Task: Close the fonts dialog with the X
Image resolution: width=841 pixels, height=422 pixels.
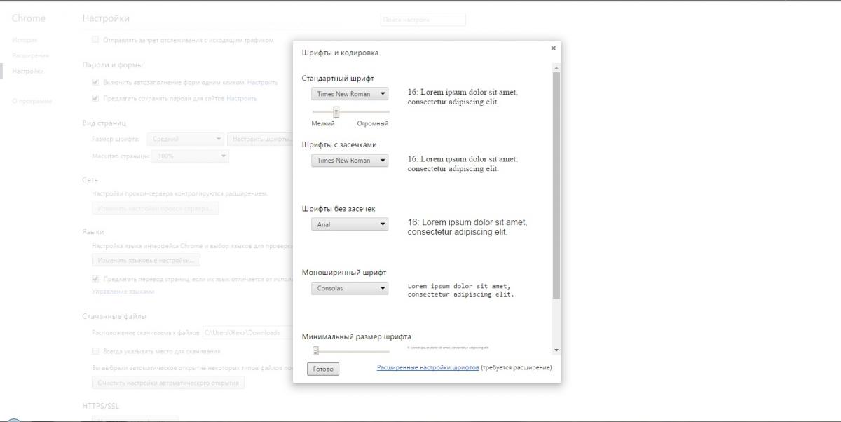Action: [553, 48]
